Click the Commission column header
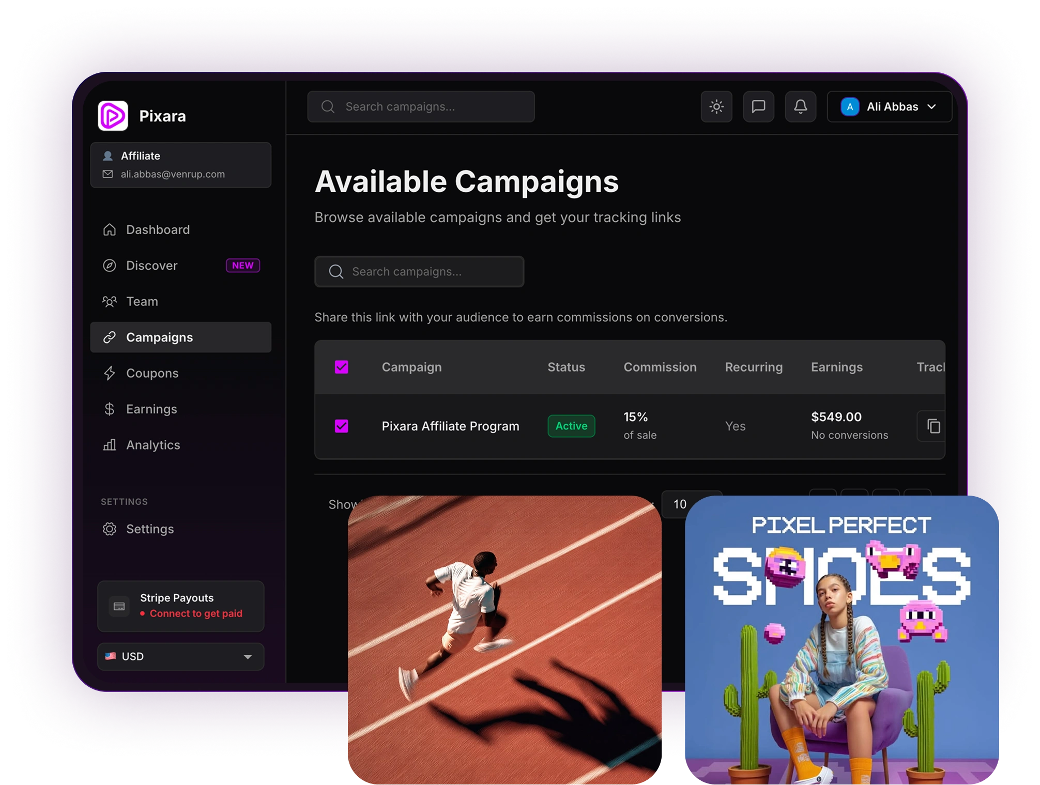Viewport: 1040px width, 785px height. [660, 367]
